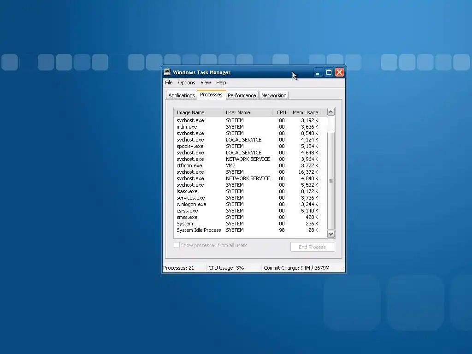
Task: Select the System Idle Process row
Action: [250, 230]
